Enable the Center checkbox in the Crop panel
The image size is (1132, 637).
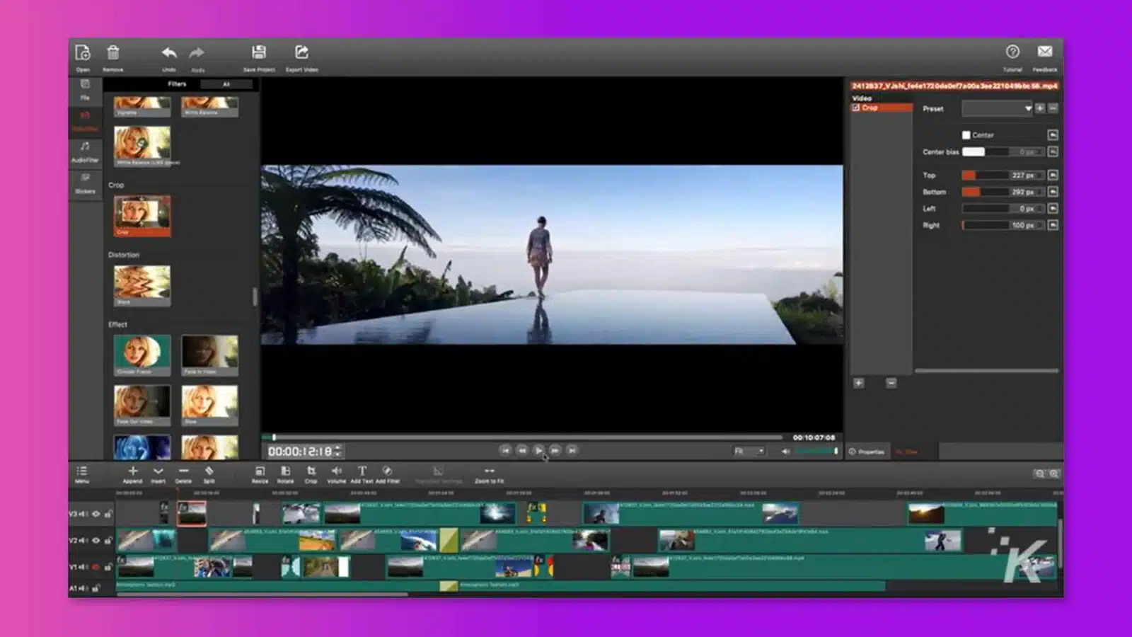(x=966, y=134)
